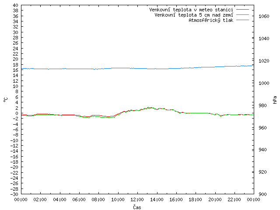The width and height of the screenshot is (280, 210).
Task: Click the left axis unit label '°C'
Action: pyautogui.click(x=6, y=100)
